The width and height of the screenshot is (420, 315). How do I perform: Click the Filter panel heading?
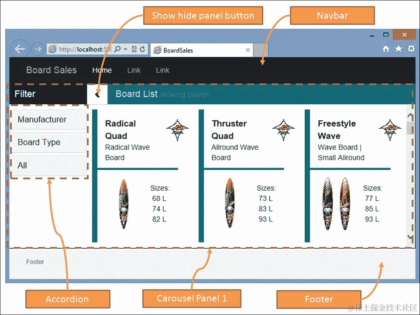[25, 94]
